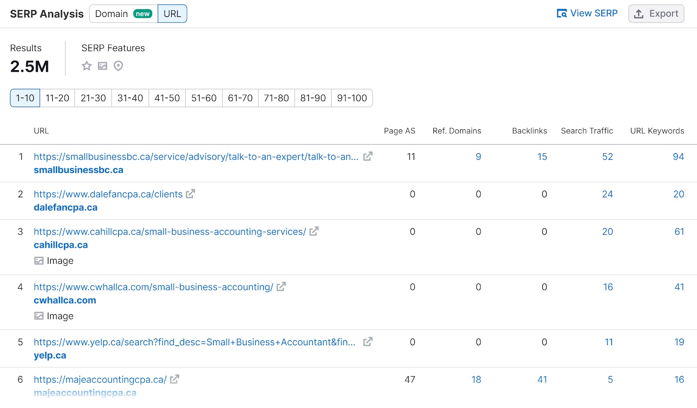Image resolution: width=697 pixels, height=408 pixels.
Task: Jump to results 91-100
Action: click(352, 98)
